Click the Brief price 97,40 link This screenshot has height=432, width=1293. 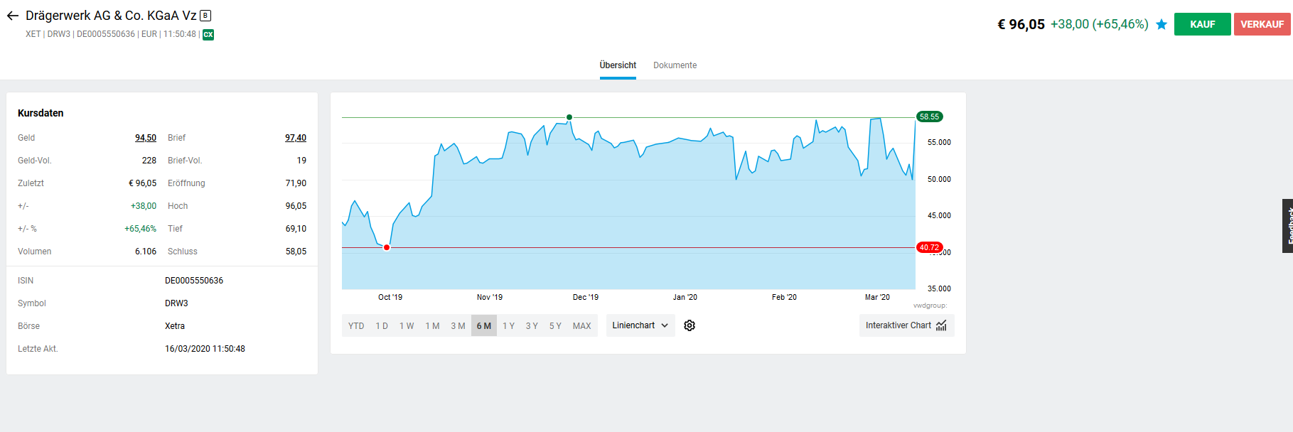296,138
